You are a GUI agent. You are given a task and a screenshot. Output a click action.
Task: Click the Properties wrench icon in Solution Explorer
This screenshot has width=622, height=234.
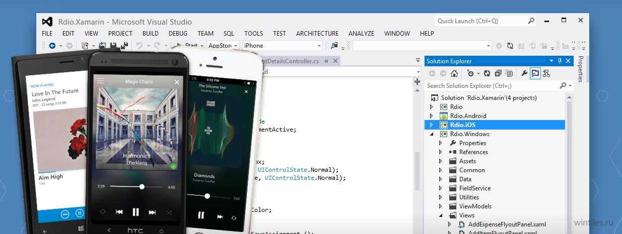pyautogui.click(x=524, y=73)
